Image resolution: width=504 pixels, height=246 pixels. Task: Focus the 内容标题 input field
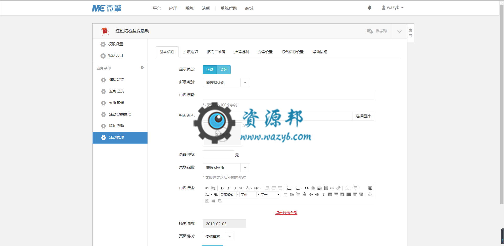[288, 95]
